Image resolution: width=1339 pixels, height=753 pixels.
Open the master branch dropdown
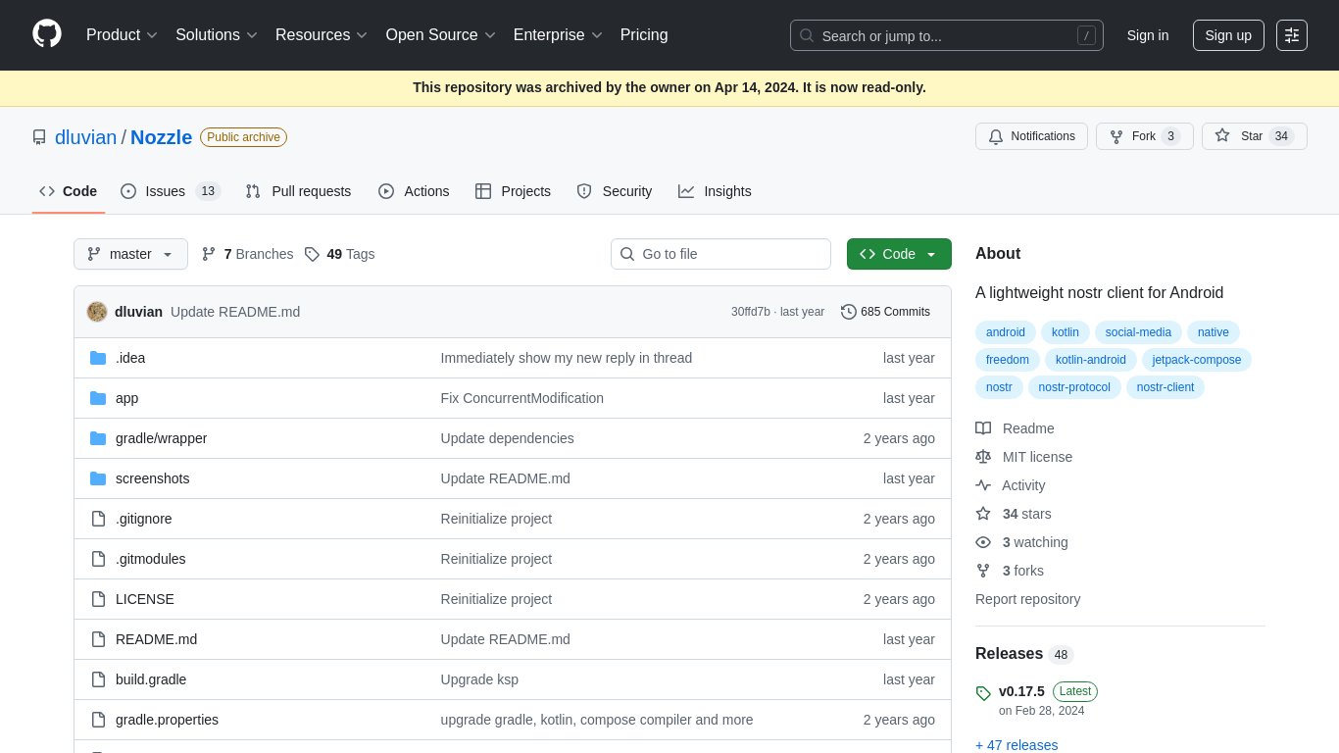130,254
